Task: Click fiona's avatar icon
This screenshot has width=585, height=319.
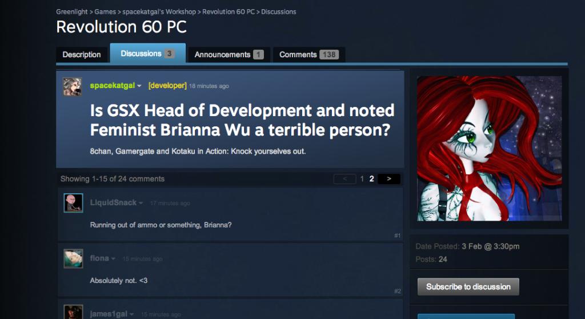Action: coord(73,258)
